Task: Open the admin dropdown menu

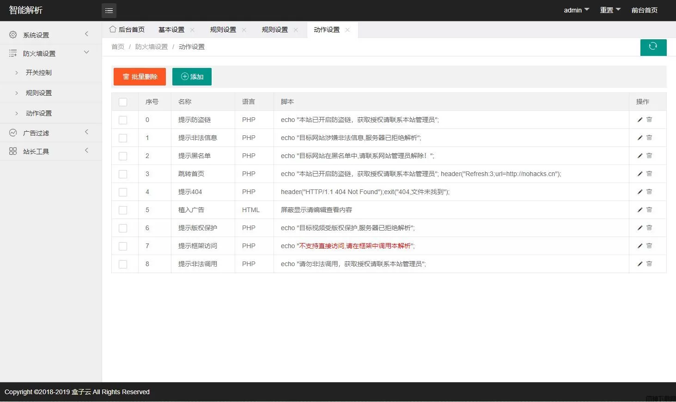Action: [x=576, y=10]
